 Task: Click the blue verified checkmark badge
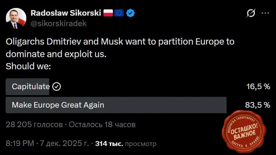[130, 13]
